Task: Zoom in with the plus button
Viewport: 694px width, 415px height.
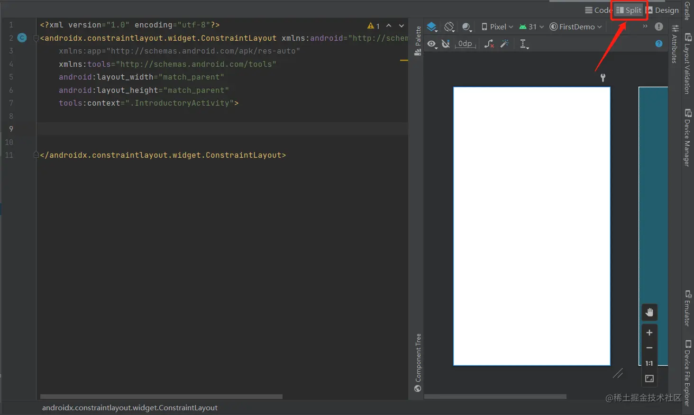Action: pyautogui.click(x=649, y=333)
